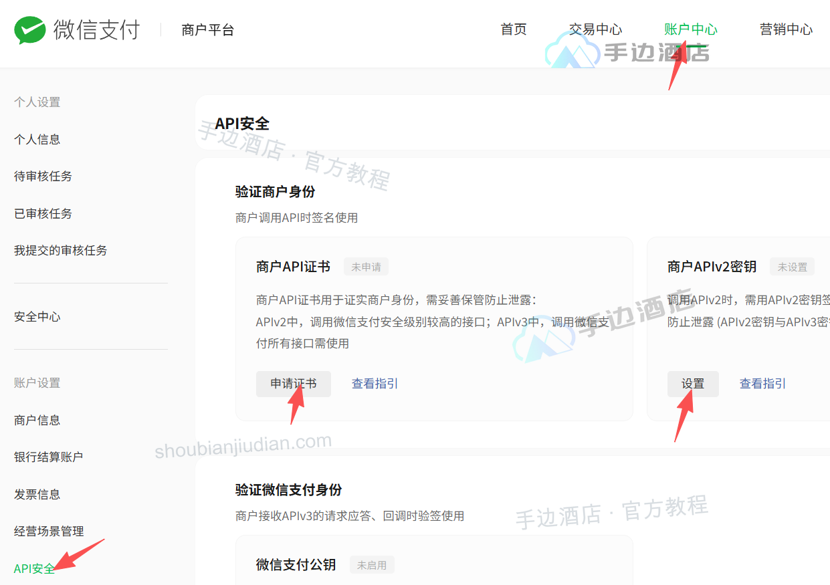Open 个人信息 in the sidebar
This screenshot has height=585, width=830.
(x=37, y=139)
